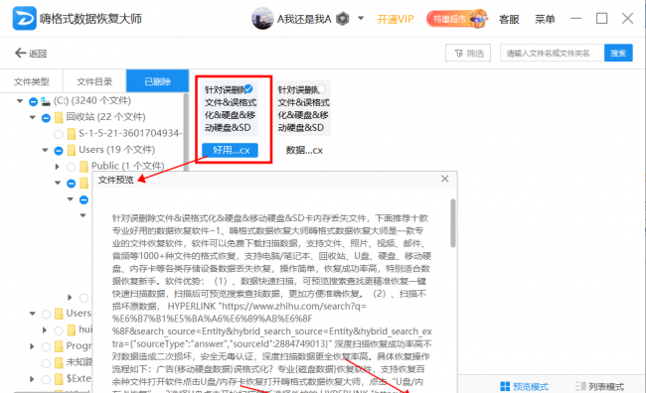The height and width of the screenshot is (393, 646).
Task: Select the first checked file thumbnail 好用...cx
Action: (x=230, y=109)
